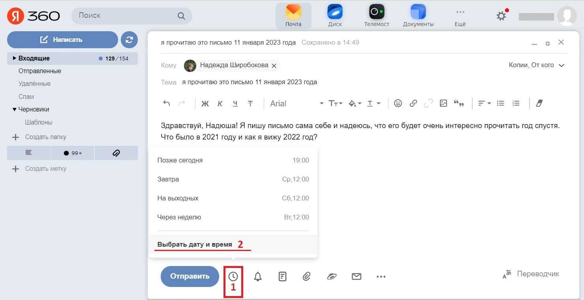Attach a file with paperclip icon
This screenshot has height=300, width=584.
tap(306, 277)
